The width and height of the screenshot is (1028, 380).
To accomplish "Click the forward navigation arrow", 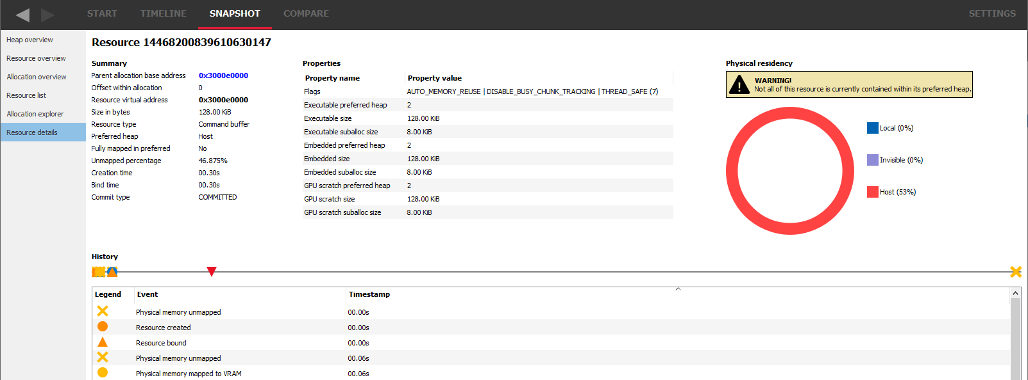I will click(47, 15).
